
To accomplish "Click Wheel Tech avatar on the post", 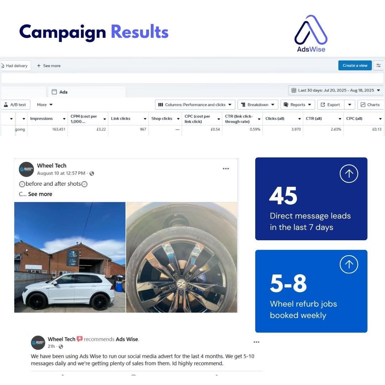I will (x=26, y=169).
